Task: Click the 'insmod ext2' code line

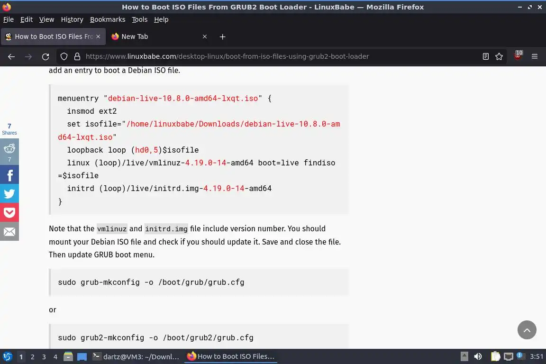Action: point(92,111)
